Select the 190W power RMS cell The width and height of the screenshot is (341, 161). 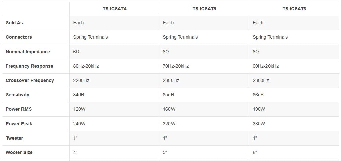coord(259,109)
